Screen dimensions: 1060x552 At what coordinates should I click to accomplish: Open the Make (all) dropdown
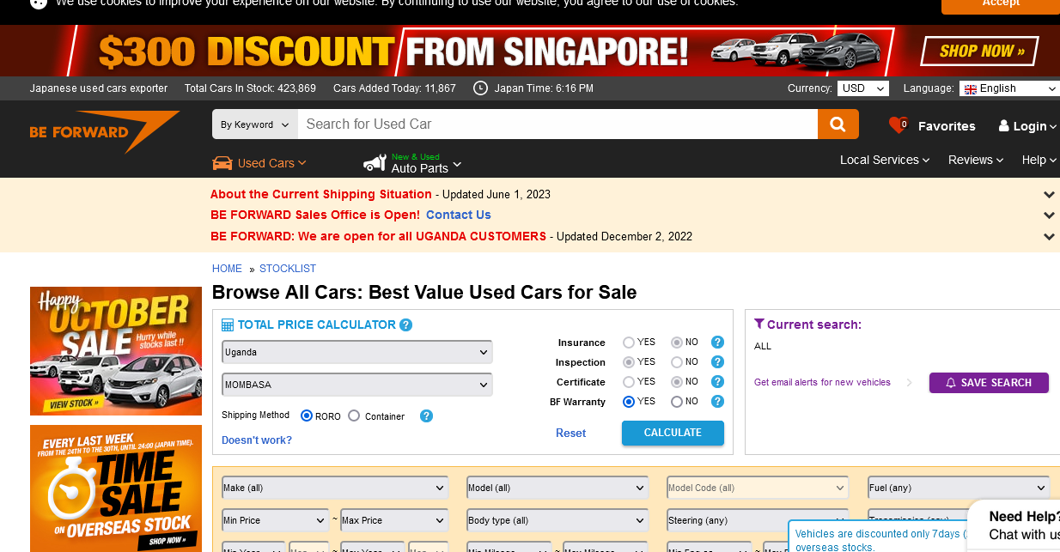click(x=335, y=488)
